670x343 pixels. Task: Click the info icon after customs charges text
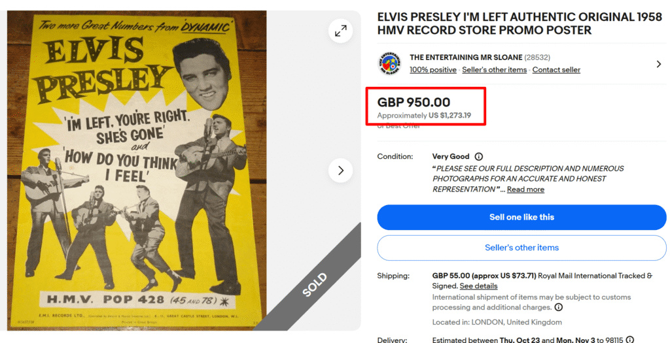pos(558,307)
